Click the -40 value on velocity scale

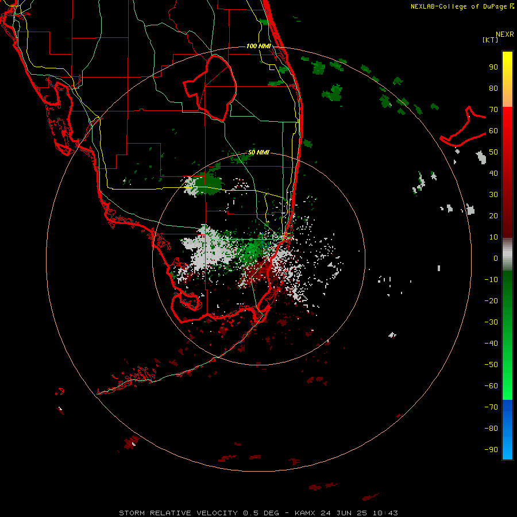click(x=491, y=344)
